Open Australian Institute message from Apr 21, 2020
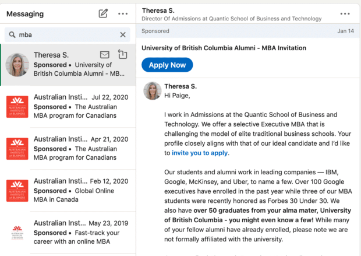361x256 pixels. pos(68,149)
